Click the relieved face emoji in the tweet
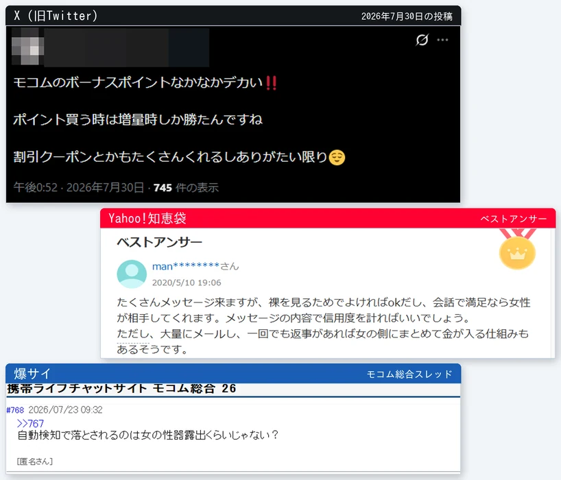Image resolution: width=561 pixels, height=480 pixels. pos(337,158)
